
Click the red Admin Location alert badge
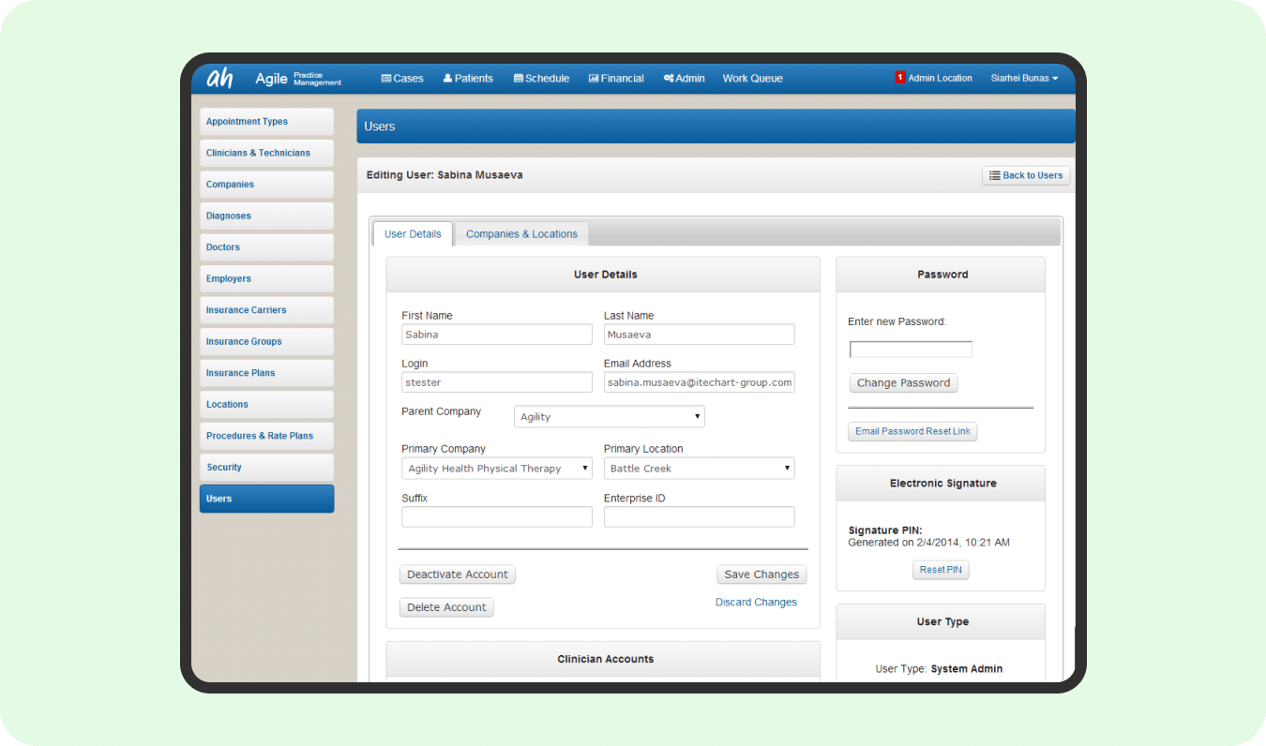[x=900, y=78]
